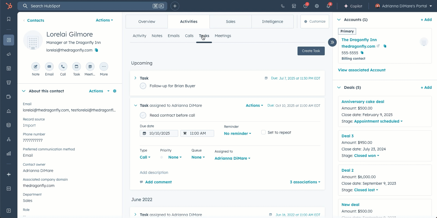Copy the contact email with clipboard icon

pyautogui.click(x=96, y=50)
